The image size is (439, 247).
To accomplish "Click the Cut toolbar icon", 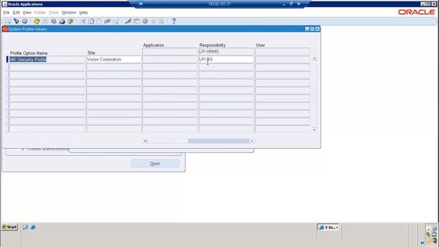I will 83,21.
